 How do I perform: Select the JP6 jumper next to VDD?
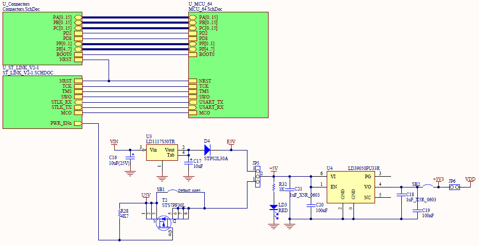click(453, 187)
